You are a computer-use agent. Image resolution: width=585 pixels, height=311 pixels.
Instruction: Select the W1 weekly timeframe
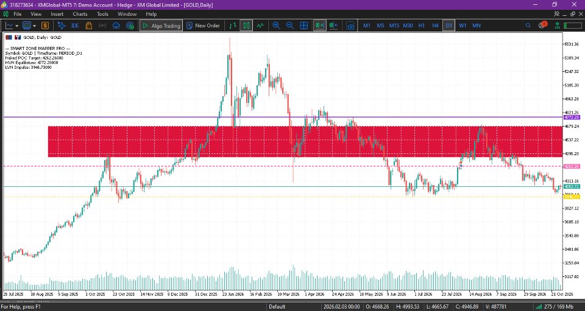pos(463,26)
